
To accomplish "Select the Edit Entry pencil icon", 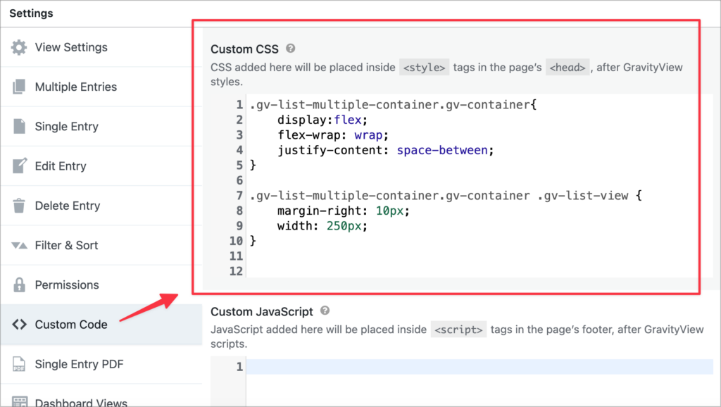I will coord(20,165).
